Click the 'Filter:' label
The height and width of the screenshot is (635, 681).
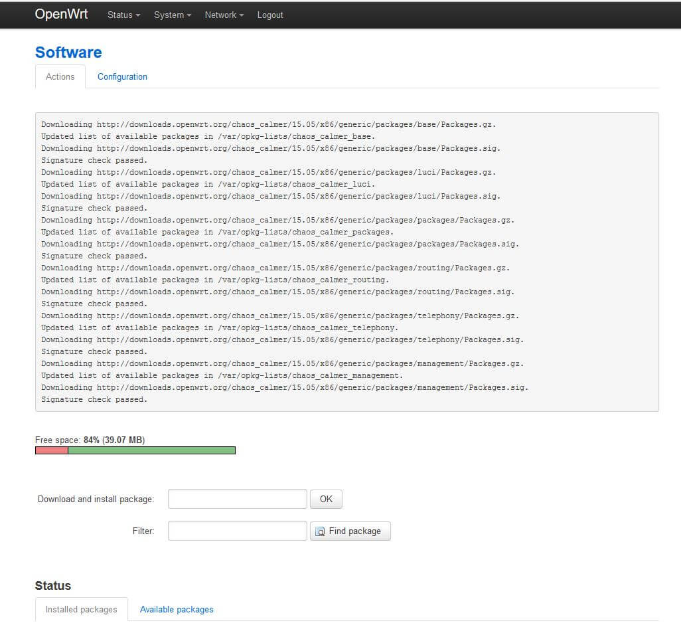tap(143, 531)
